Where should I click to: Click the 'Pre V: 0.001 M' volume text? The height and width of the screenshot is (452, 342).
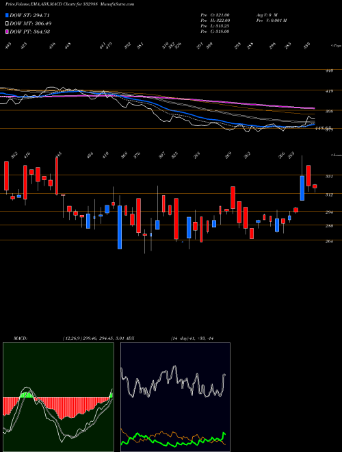tap(271, 21)
